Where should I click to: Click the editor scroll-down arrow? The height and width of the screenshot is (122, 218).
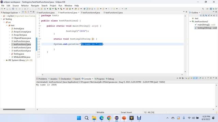(x=185, y=72)
